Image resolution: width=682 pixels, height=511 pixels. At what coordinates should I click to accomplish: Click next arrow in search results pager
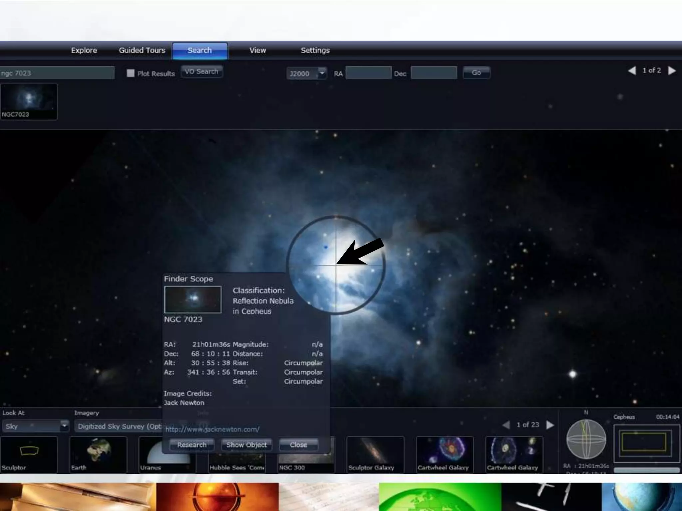tap(672, 71)
